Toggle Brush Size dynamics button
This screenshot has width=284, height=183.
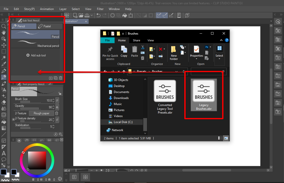57,100
